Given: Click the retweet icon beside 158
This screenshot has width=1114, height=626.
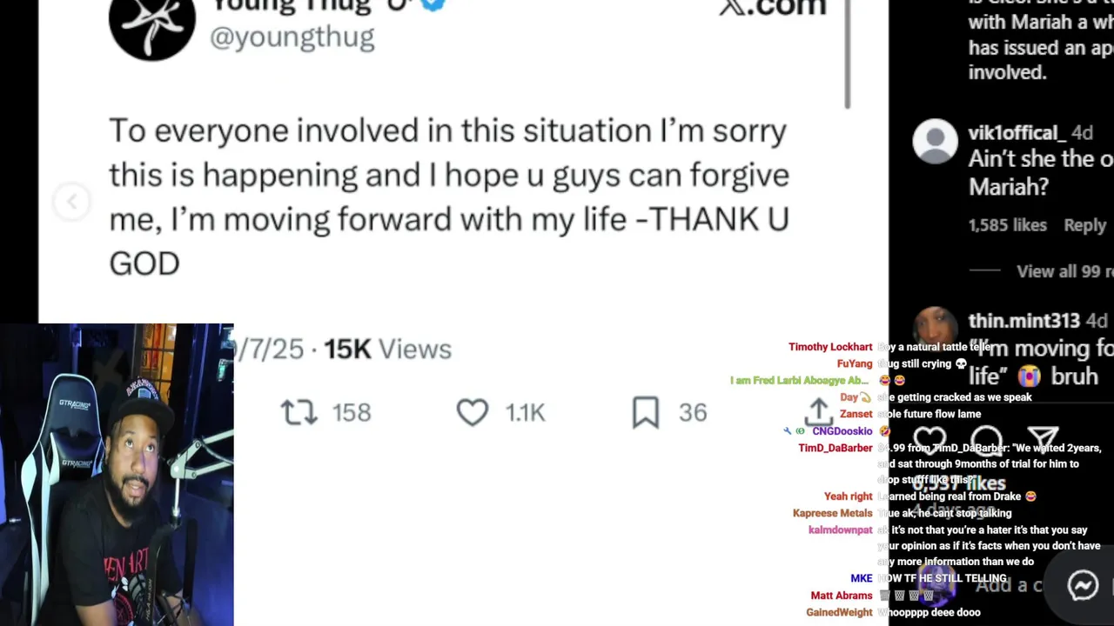Looking at the screenshot, I should click(299, 412).
